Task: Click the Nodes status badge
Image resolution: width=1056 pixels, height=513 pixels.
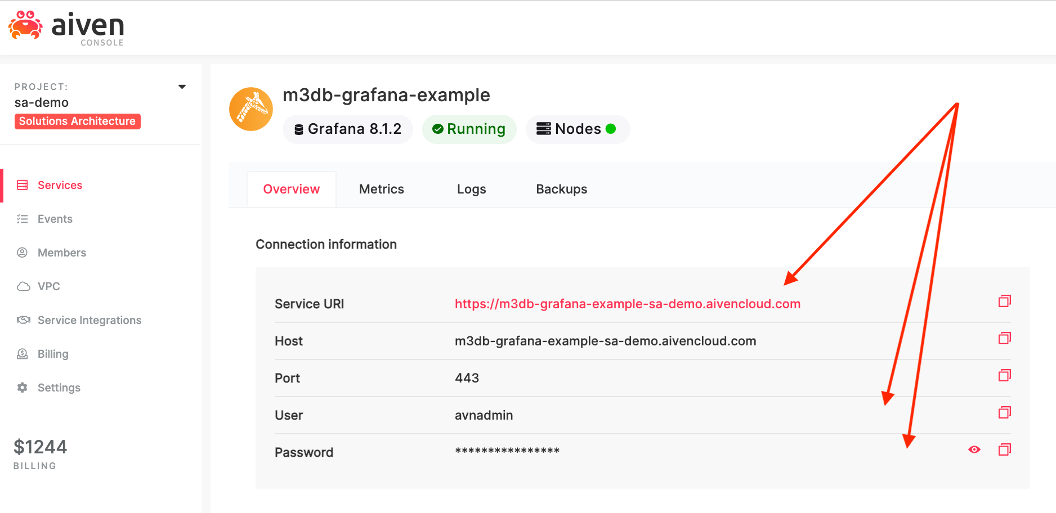Action: pos(578,129)
